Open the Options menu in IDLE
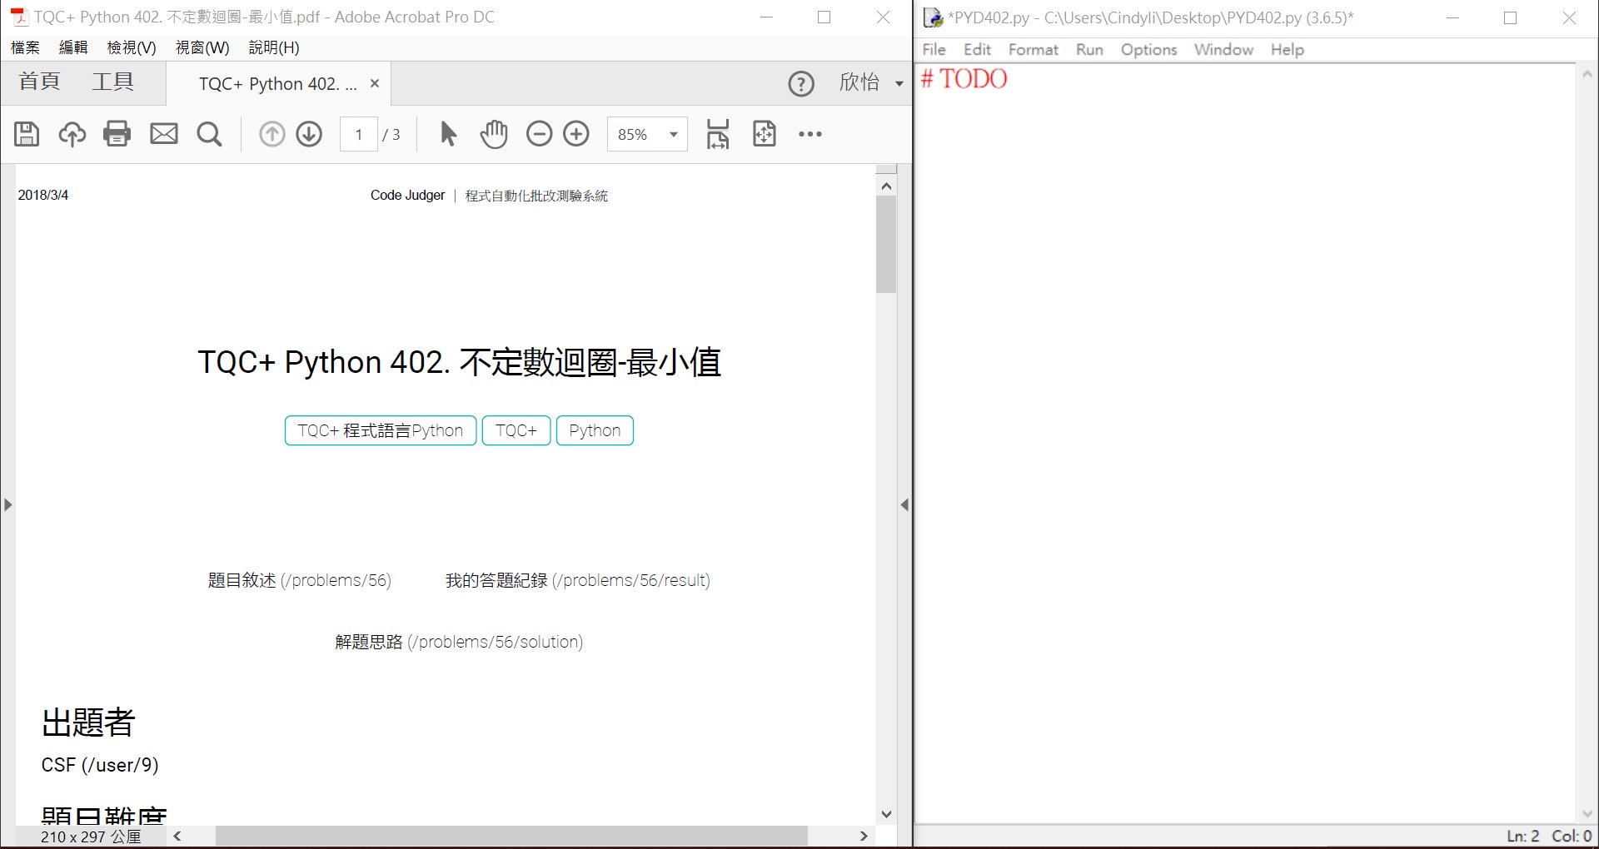Viewport: 1599px width, 849px height. (1148, 49)
